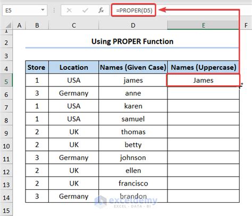Select the cell containing 'francisco'
252x216 pixels.
(x=133, y=183)
